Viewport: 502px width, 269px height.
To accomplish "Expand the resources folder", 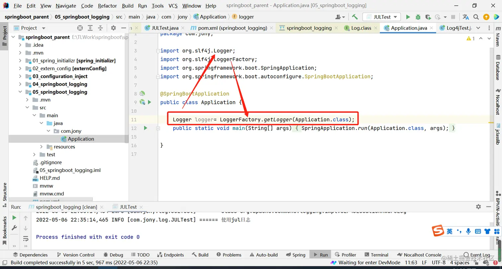I will (41, 147).
